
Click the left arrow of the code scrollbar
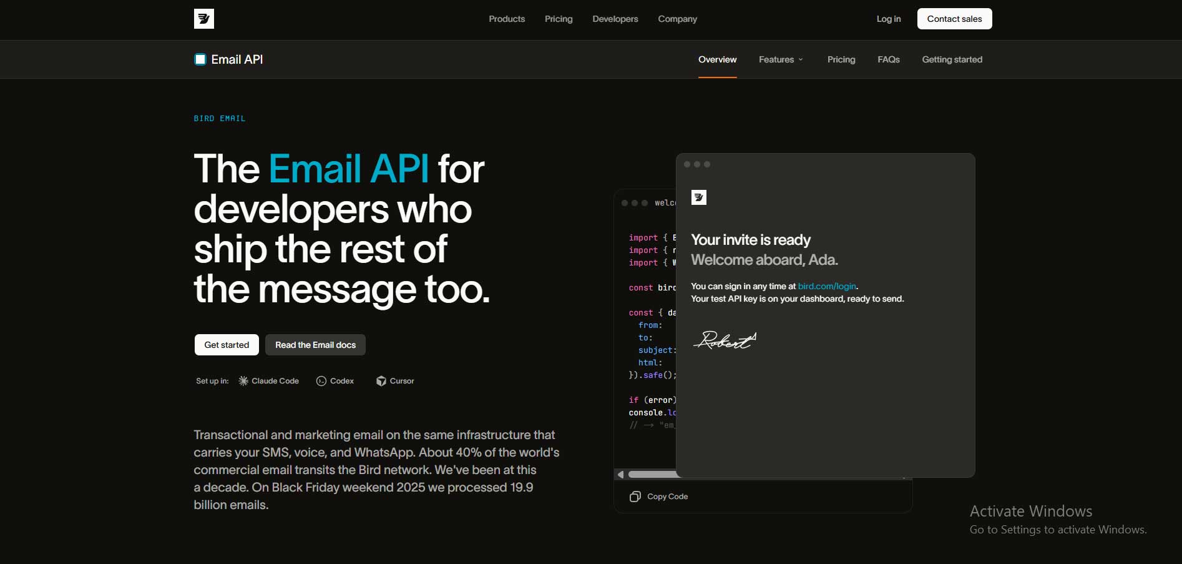click(x=620, y=475)
